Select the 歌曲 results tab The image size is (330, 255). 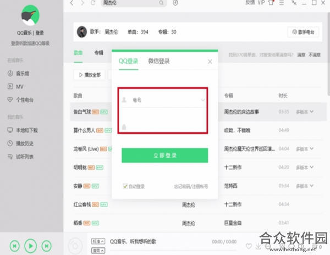click(78, 53)
